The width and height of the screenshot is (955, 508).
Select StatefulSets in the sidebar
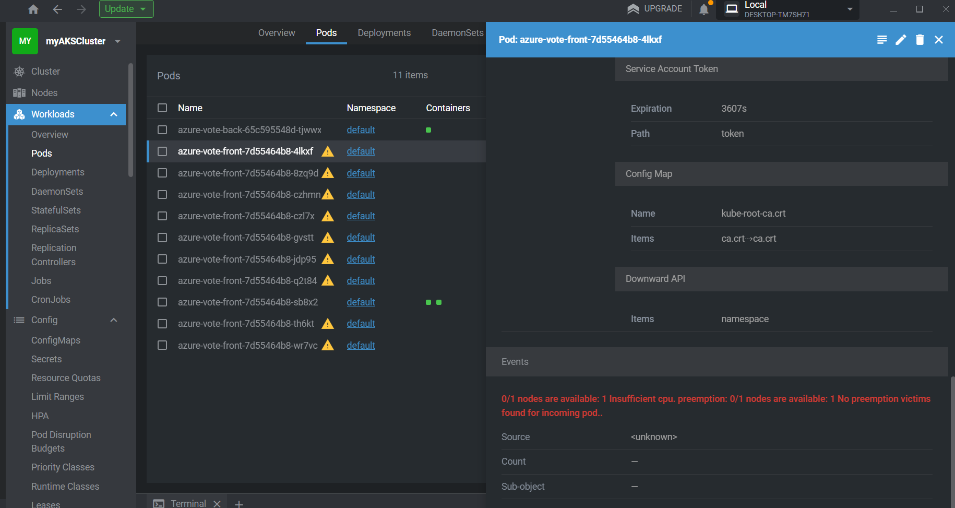coord(56,210)
